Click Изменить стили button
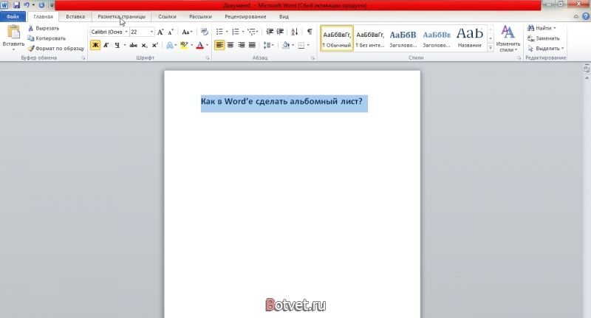Screen dimensions: 591x318 (508, 38)
